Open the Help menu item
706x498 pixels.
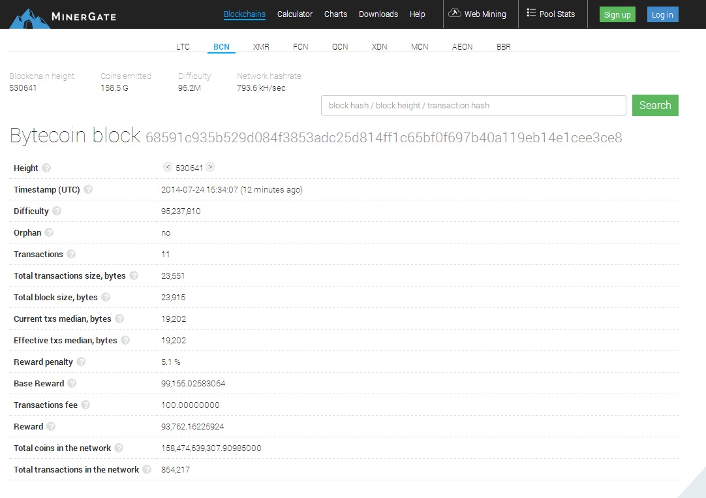(418, 14)
